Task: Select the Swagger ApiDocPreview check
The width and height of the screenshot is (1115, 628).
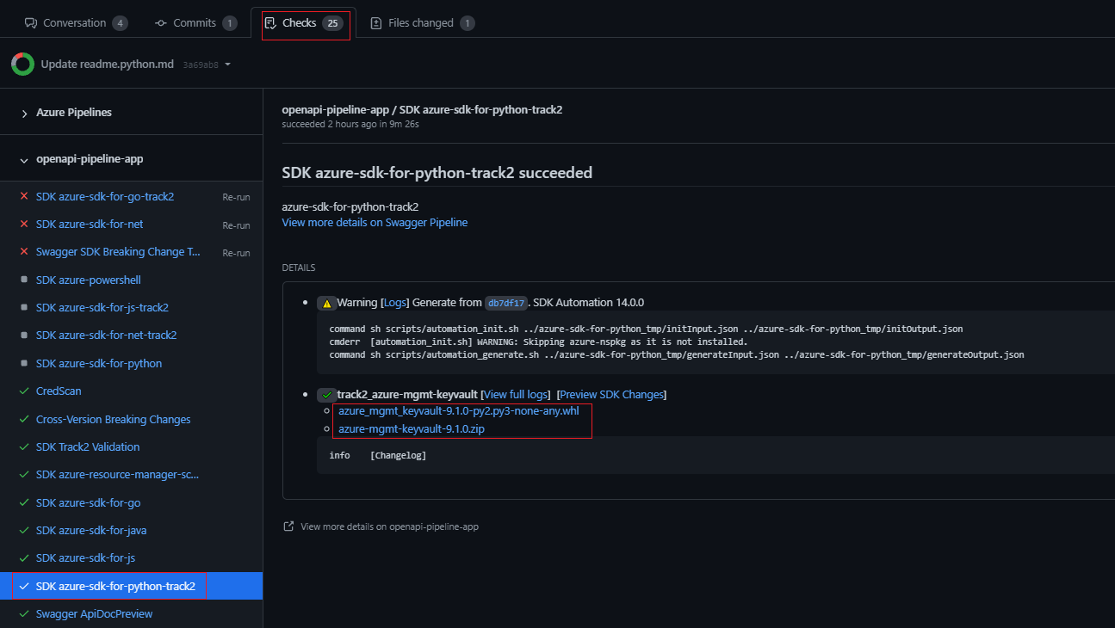Action: pos(94,614)
